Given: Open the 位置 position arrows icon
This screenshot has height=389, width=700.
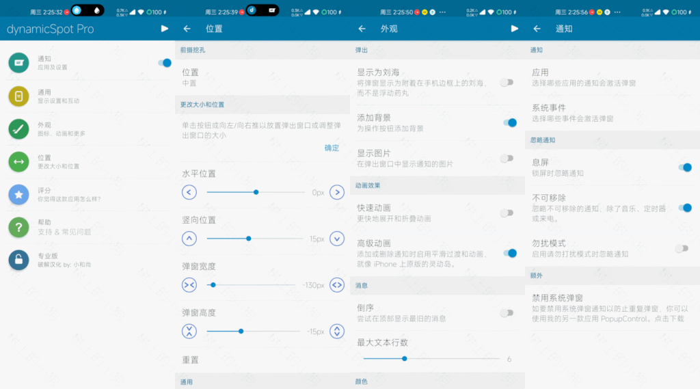Looking at the screenshot, I should tap(18, 162).
